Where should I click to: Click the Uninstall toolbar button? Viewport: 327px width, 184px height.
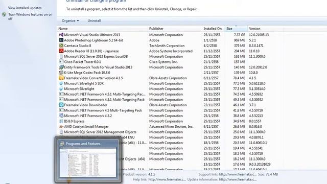94,20
